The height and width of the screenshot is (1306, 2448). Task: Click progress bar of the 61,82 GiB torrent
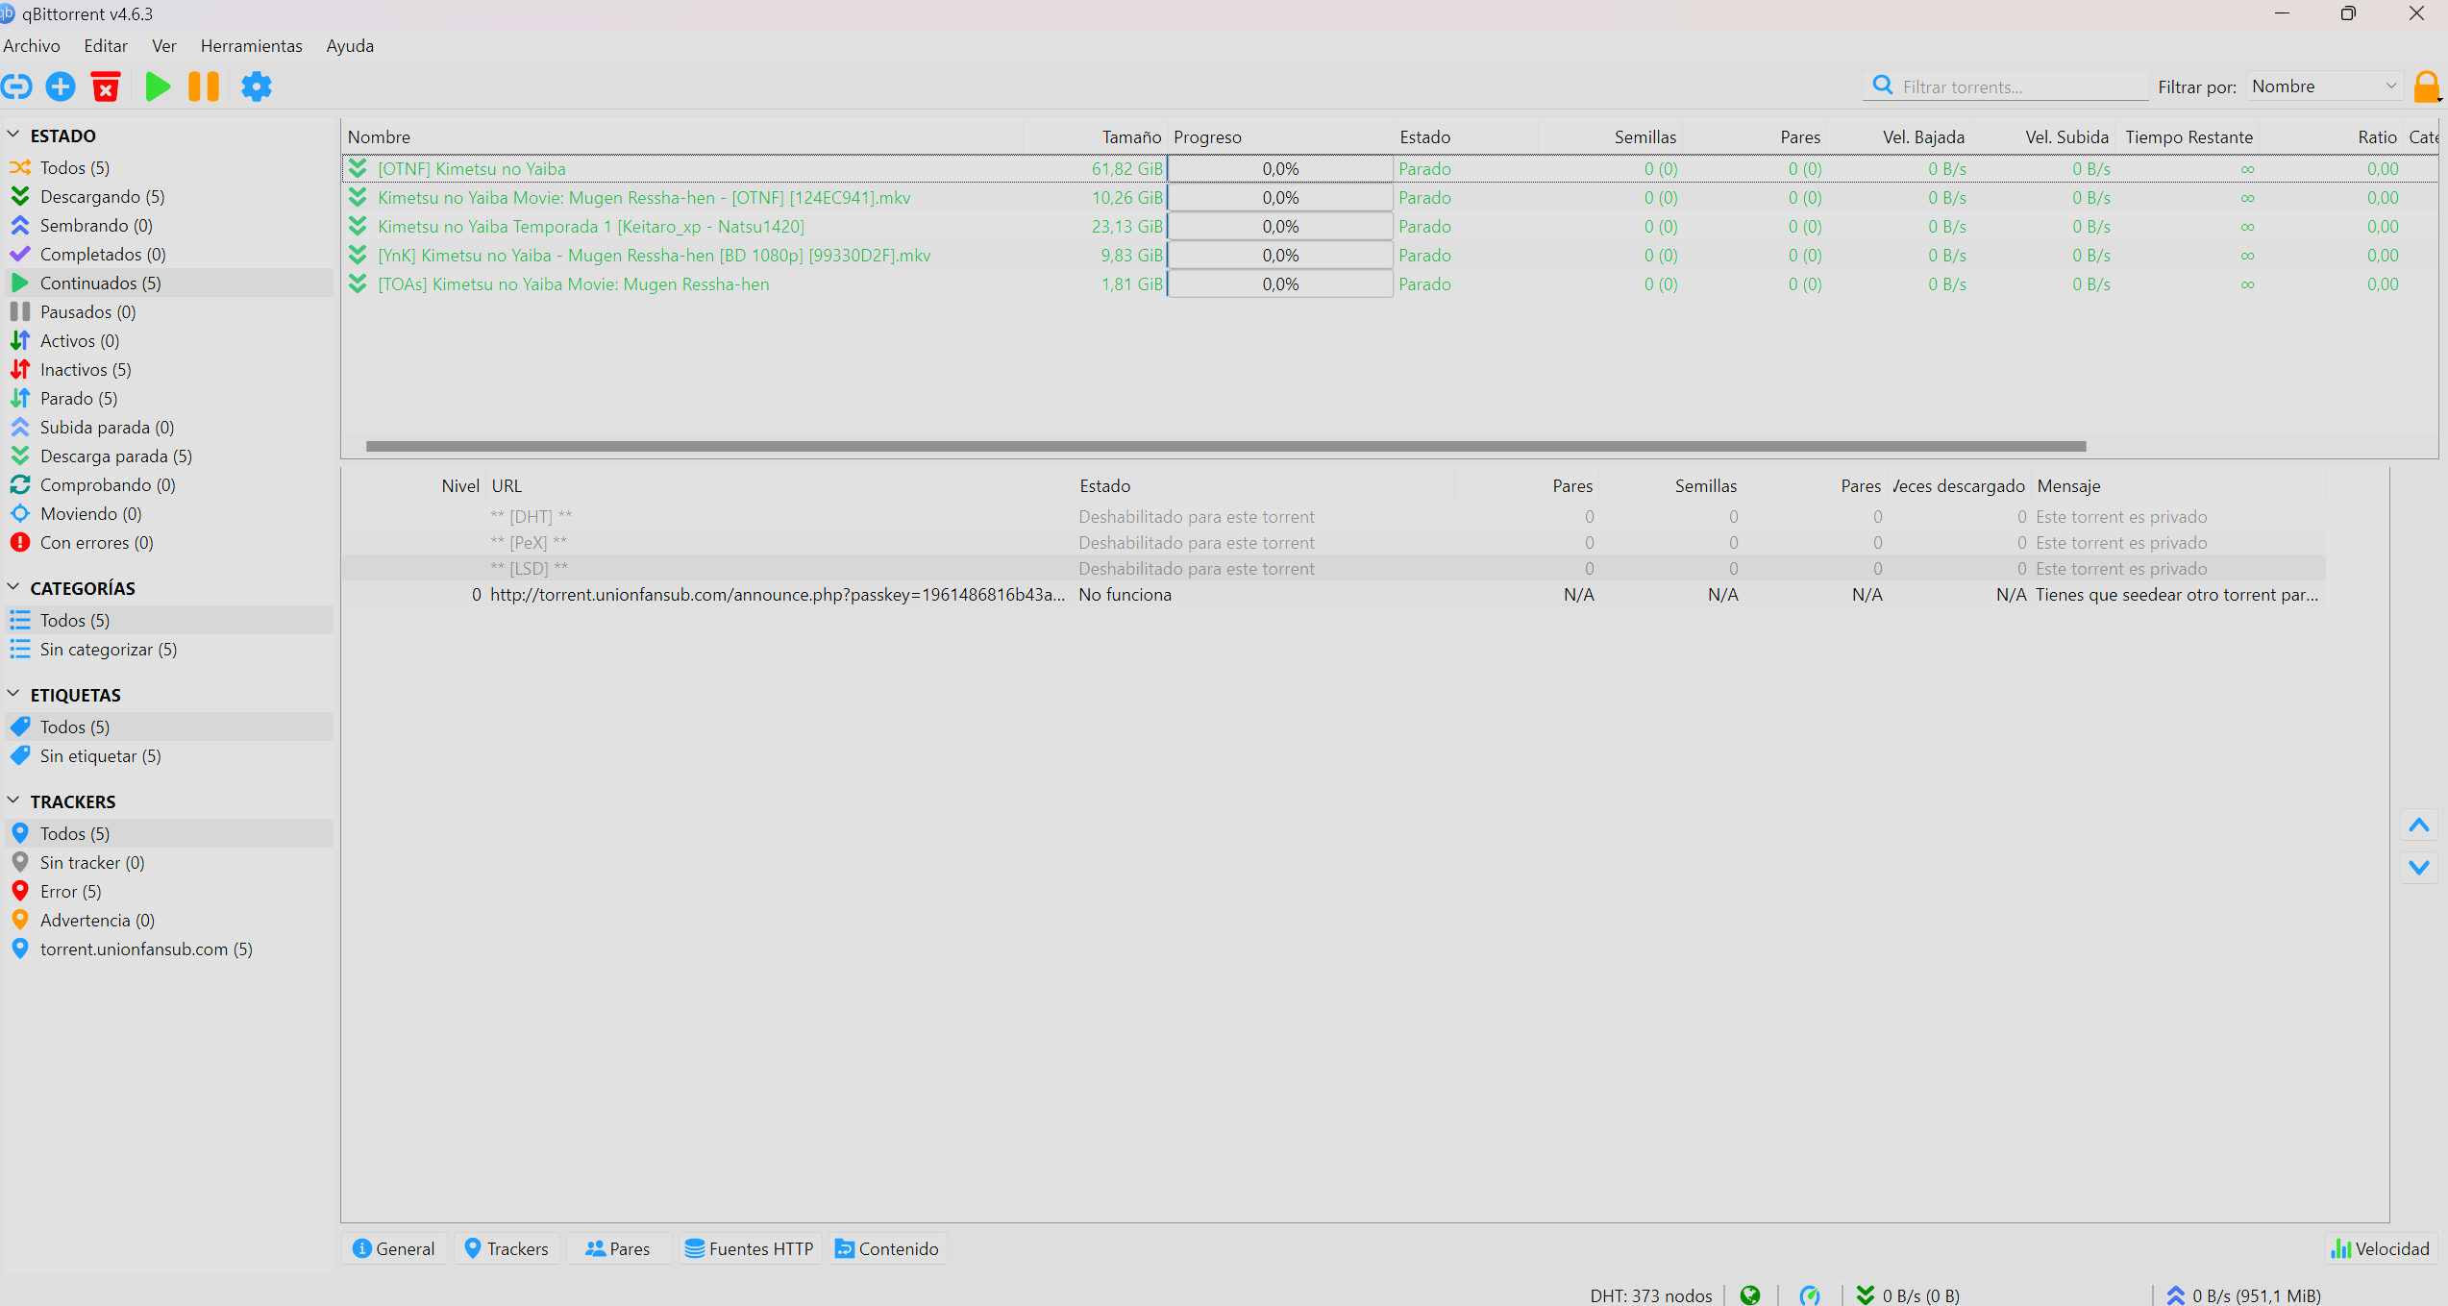[1280, 169]
